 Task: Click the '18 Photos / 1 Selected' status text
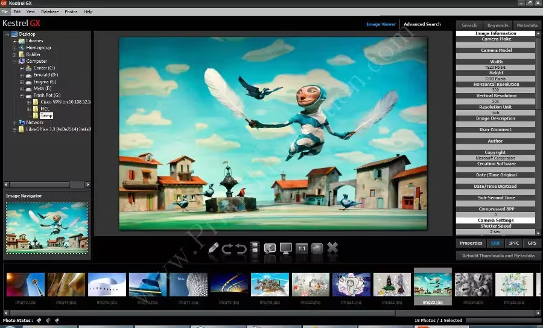pyautogui.click(x=439, y=320)
